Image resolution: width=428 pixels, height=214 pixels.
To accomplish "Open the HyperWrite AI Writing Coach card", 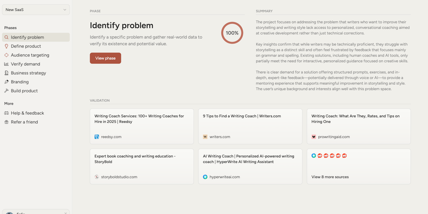I will point(250,166).
